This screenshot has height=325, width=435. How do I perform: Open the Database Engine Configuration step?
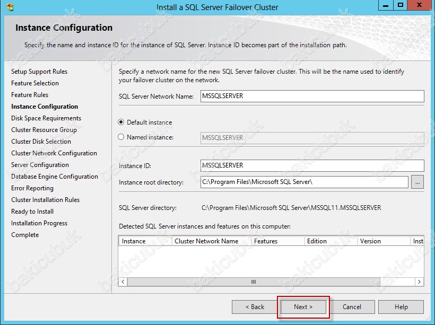[55, 177]
